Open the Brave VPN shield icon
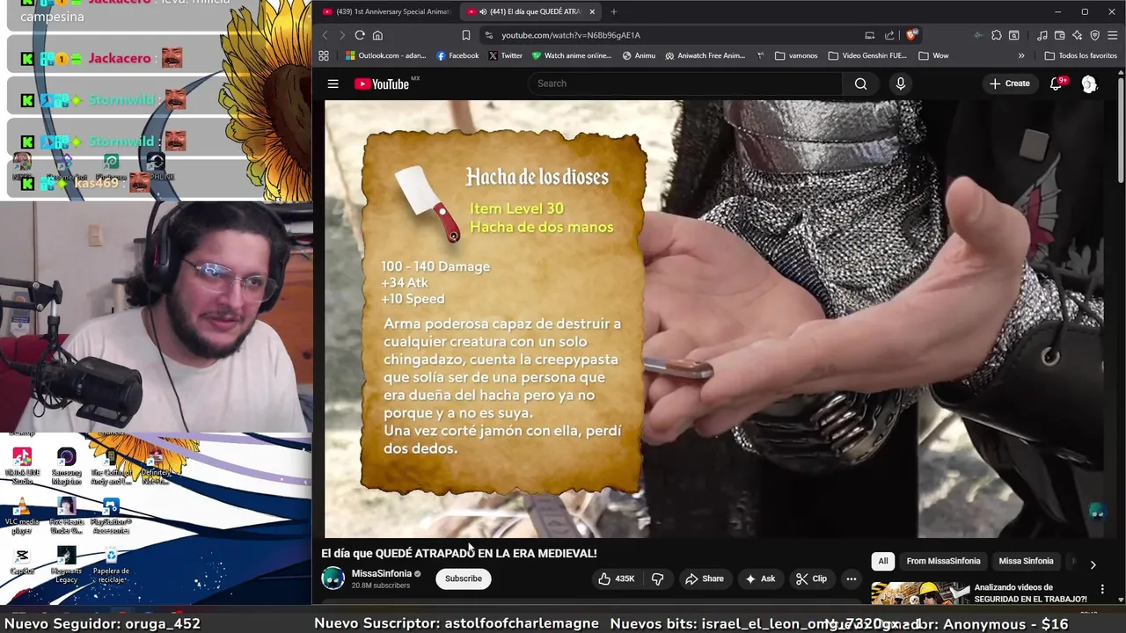 pos(1095,35)
